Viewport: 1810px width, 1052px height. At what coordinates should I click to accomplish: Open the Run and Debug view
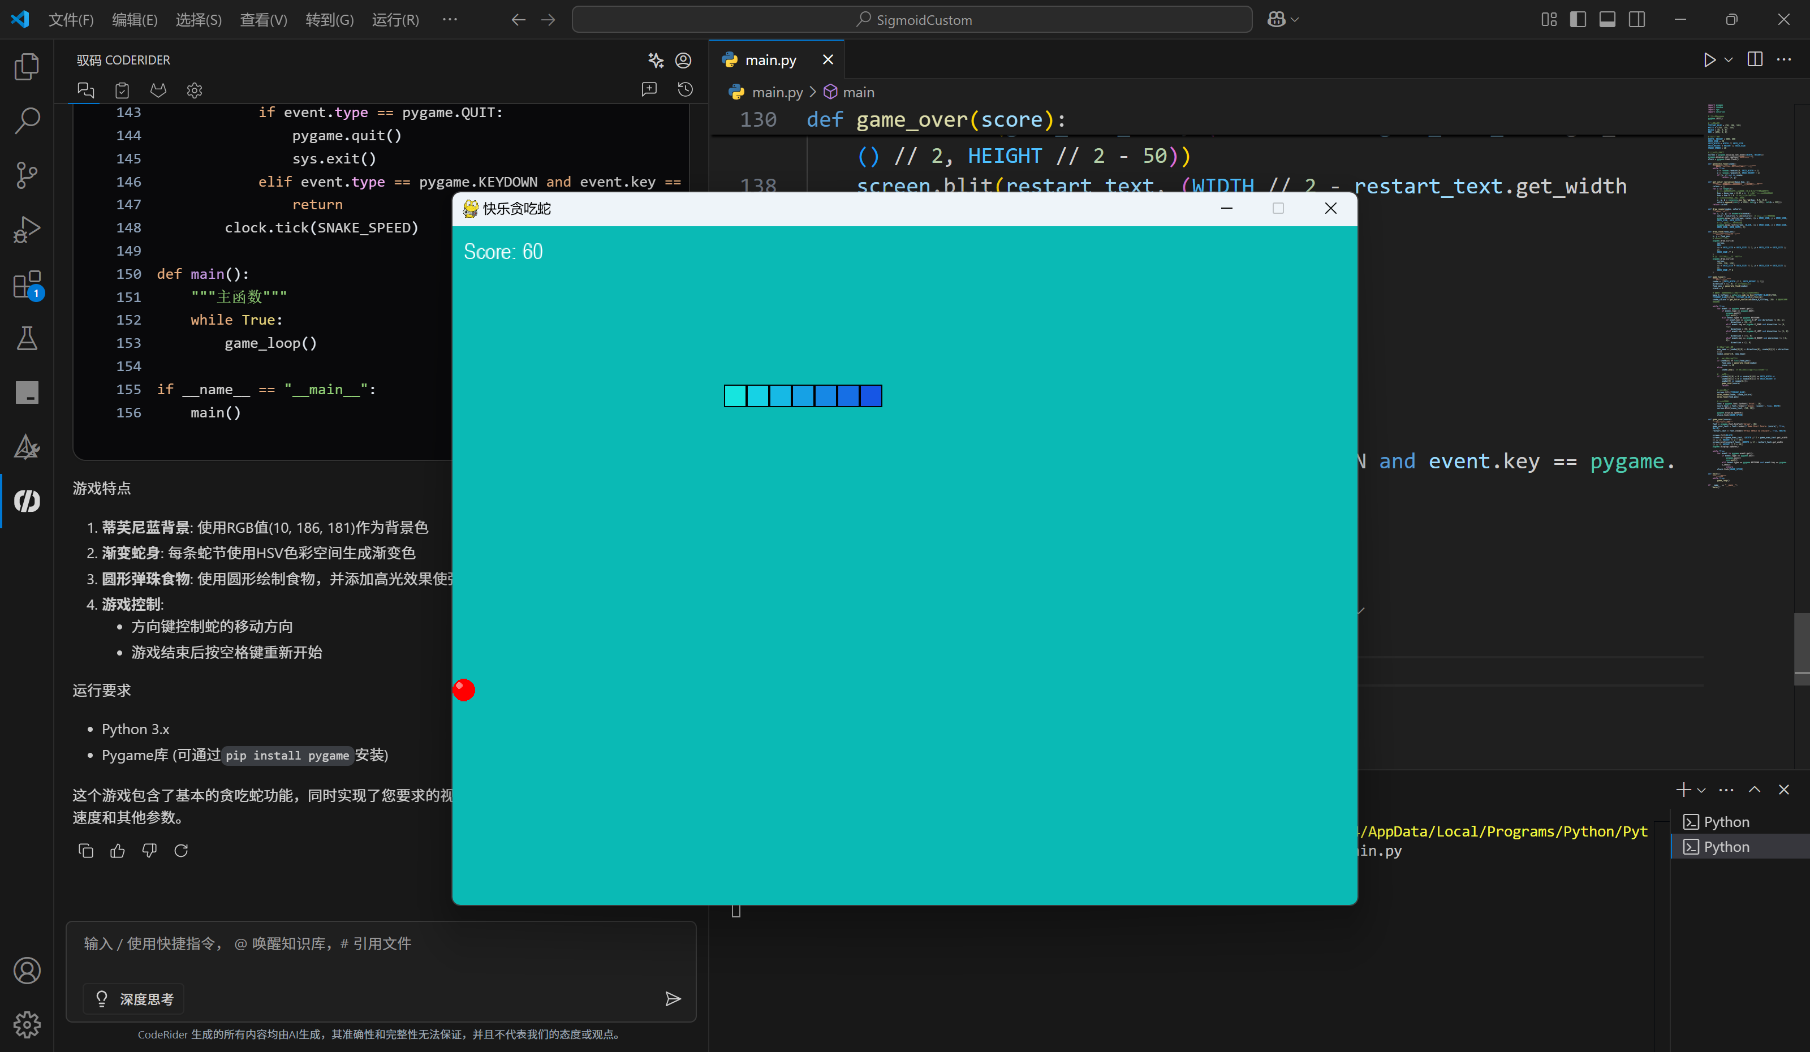[x=27, y=230]
